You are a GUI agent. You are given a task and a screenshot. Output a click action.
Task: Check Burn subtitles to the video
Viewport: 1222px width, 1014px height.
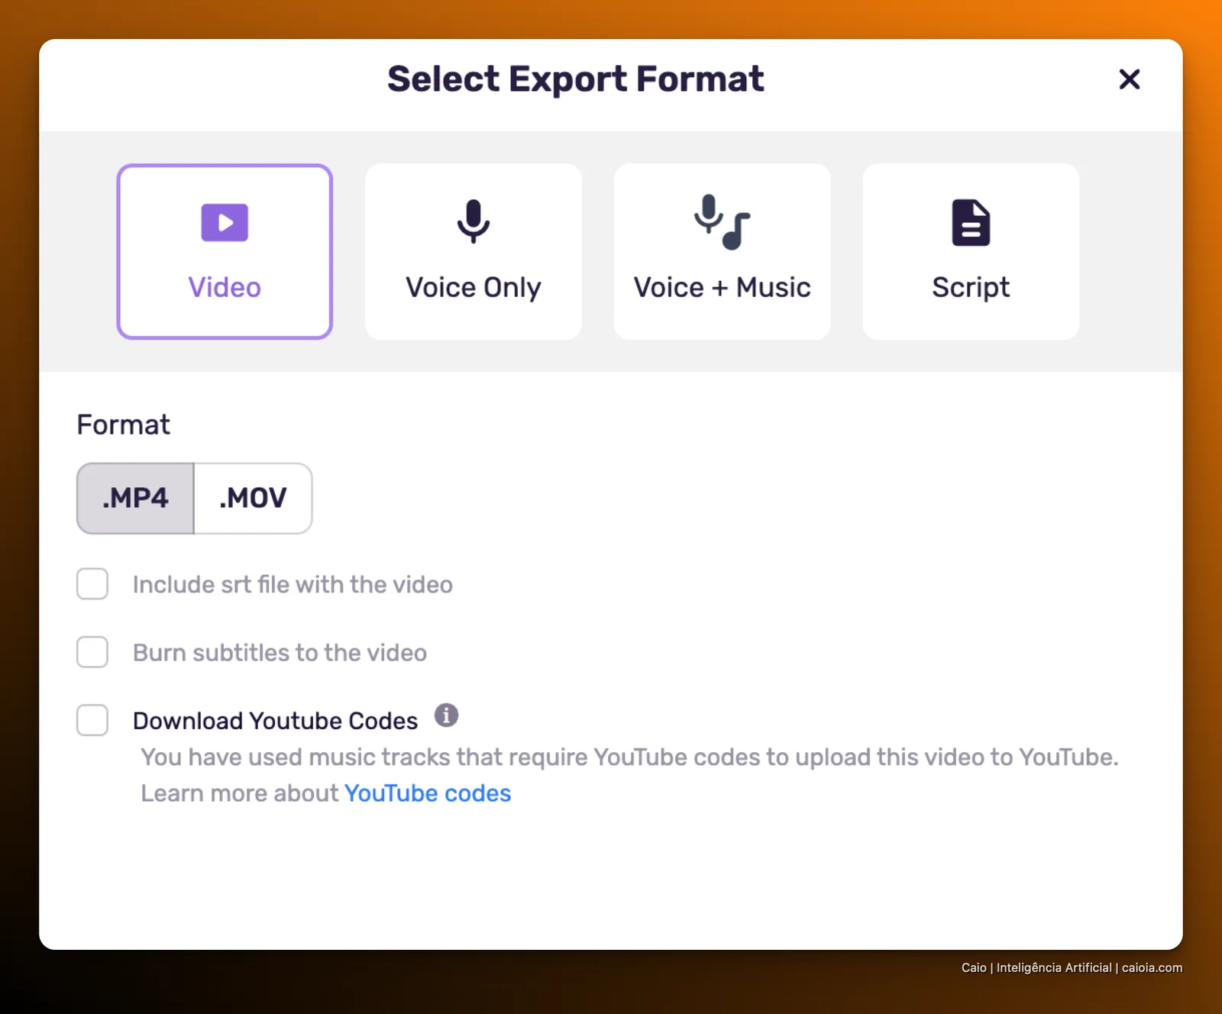coord(92,652)
